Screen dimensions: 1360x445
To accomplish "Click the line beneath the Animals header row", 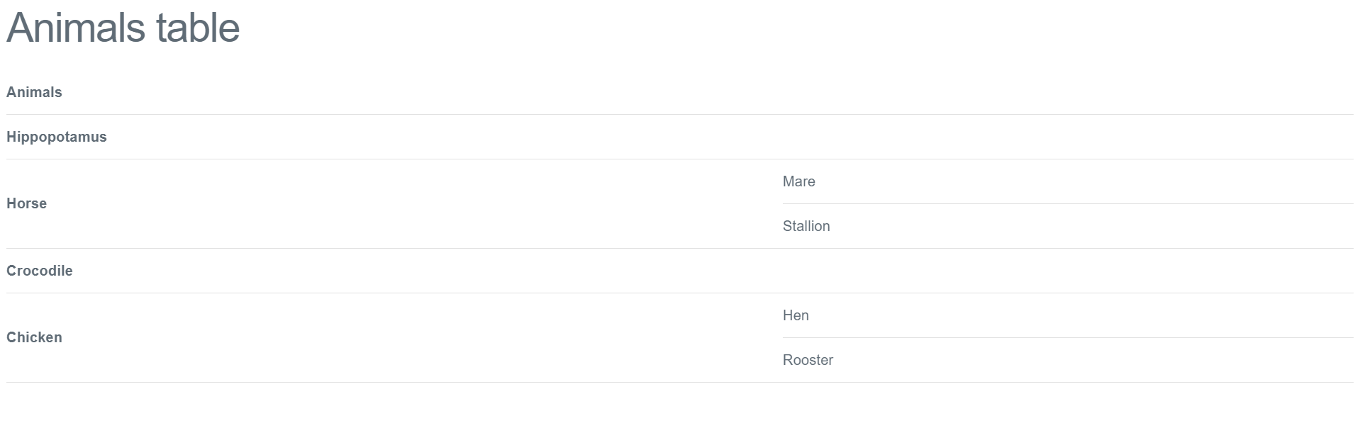I will pyautogui.click(x=680, y=114).
